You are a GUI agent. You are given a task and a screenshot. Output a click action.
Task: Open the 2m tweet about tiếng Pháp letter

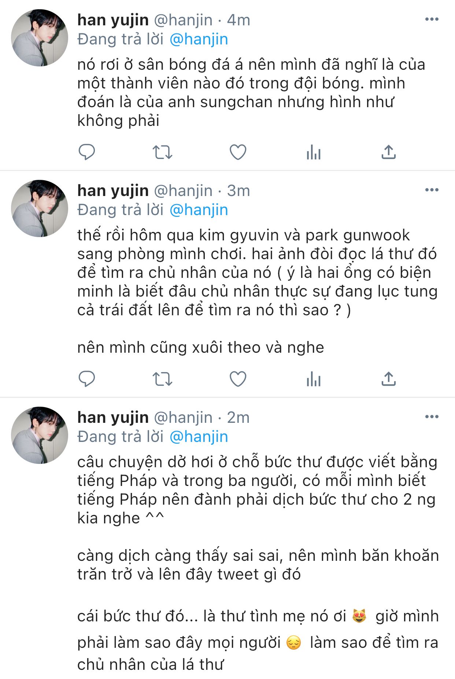pyautogui.click(x=258, y=563)
